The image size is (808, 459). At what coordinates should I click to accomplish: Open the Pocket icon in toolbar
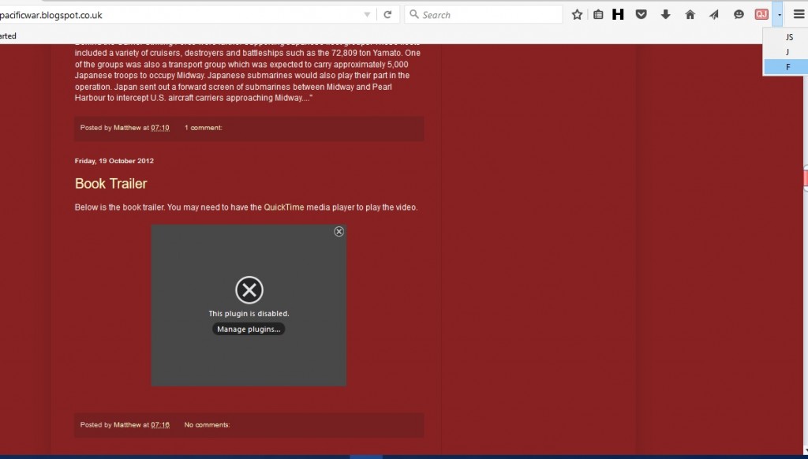(642, 14)
